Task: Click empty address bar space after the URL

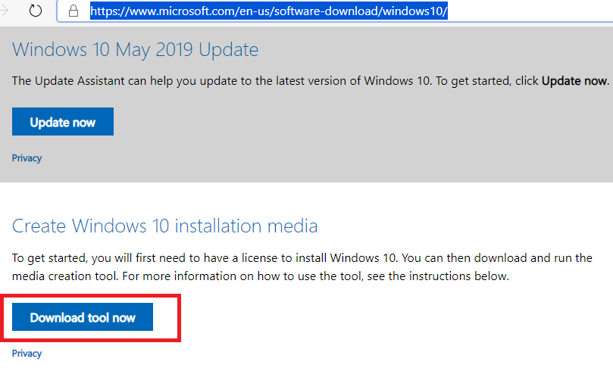Action: tap(530, 11)
